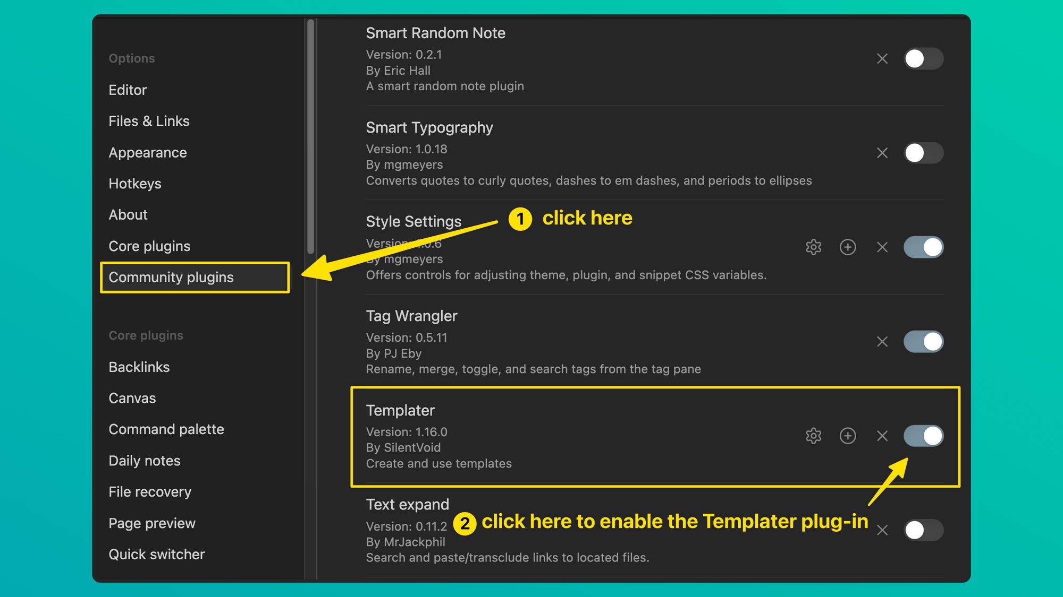
Task: Uninstall Tag Wrangler with X icon
Action: pos(882,341)
